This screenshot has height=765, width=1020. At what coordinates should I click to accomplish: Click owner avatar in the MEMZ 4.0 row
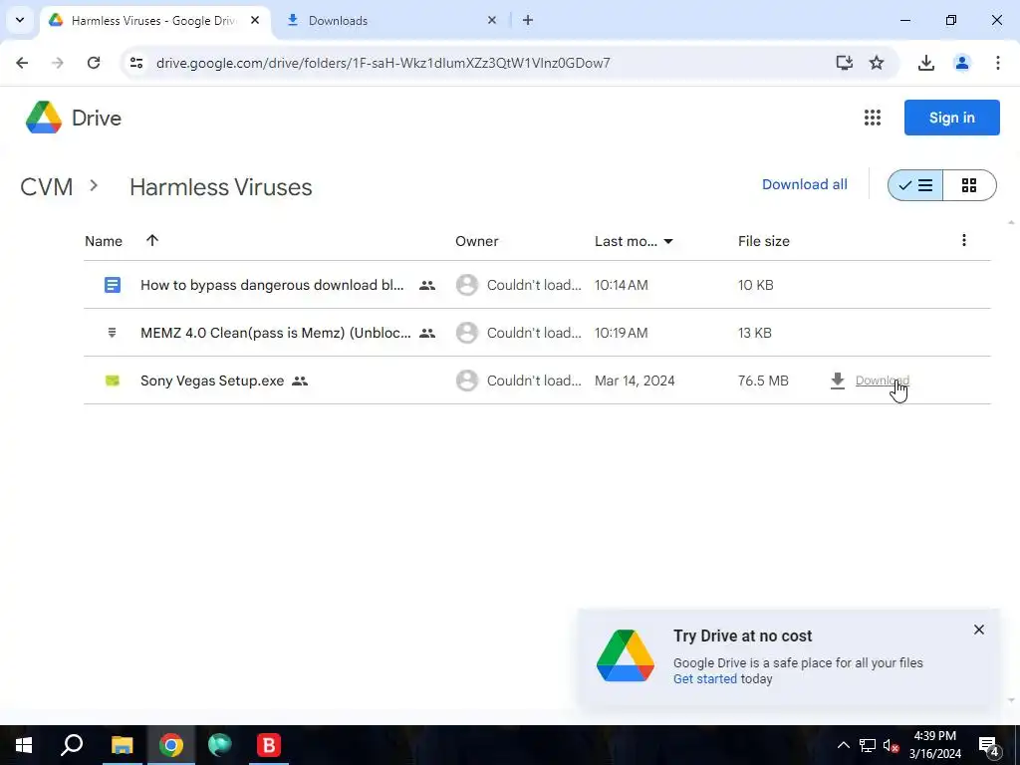[467, 333]
